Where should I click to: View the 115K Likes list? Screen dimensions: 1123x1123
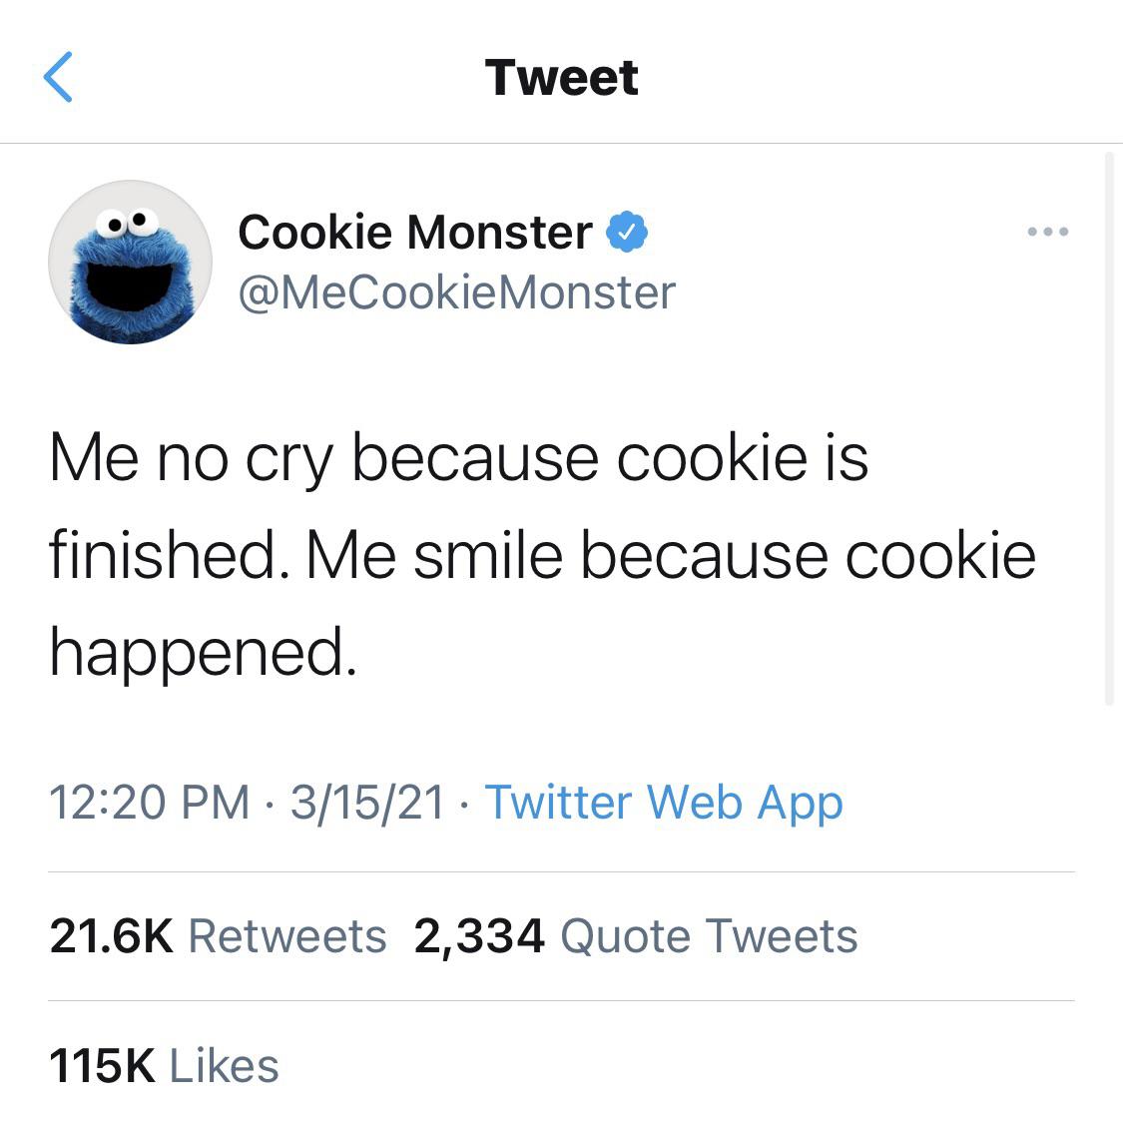tap(165, 1066)
